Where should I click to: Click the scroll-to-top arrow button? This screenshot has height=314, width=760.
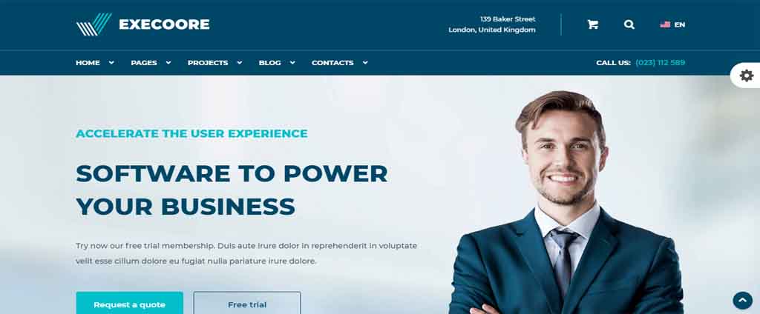click(x=742, y=300)
